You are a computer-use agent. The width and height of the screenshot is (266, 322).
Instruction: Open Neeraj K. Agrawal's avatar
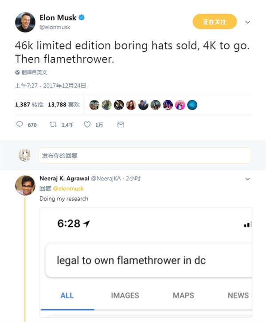(25, 185)
